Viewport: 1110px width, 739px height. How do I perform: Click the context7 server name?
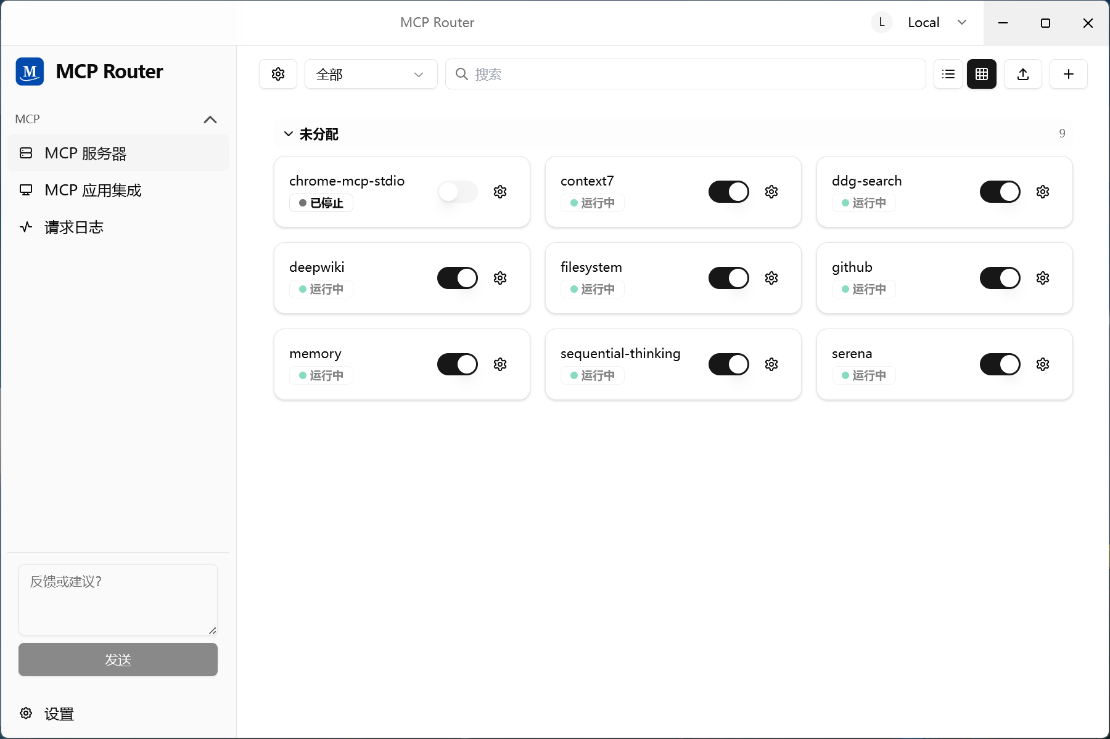coord(587,181)
